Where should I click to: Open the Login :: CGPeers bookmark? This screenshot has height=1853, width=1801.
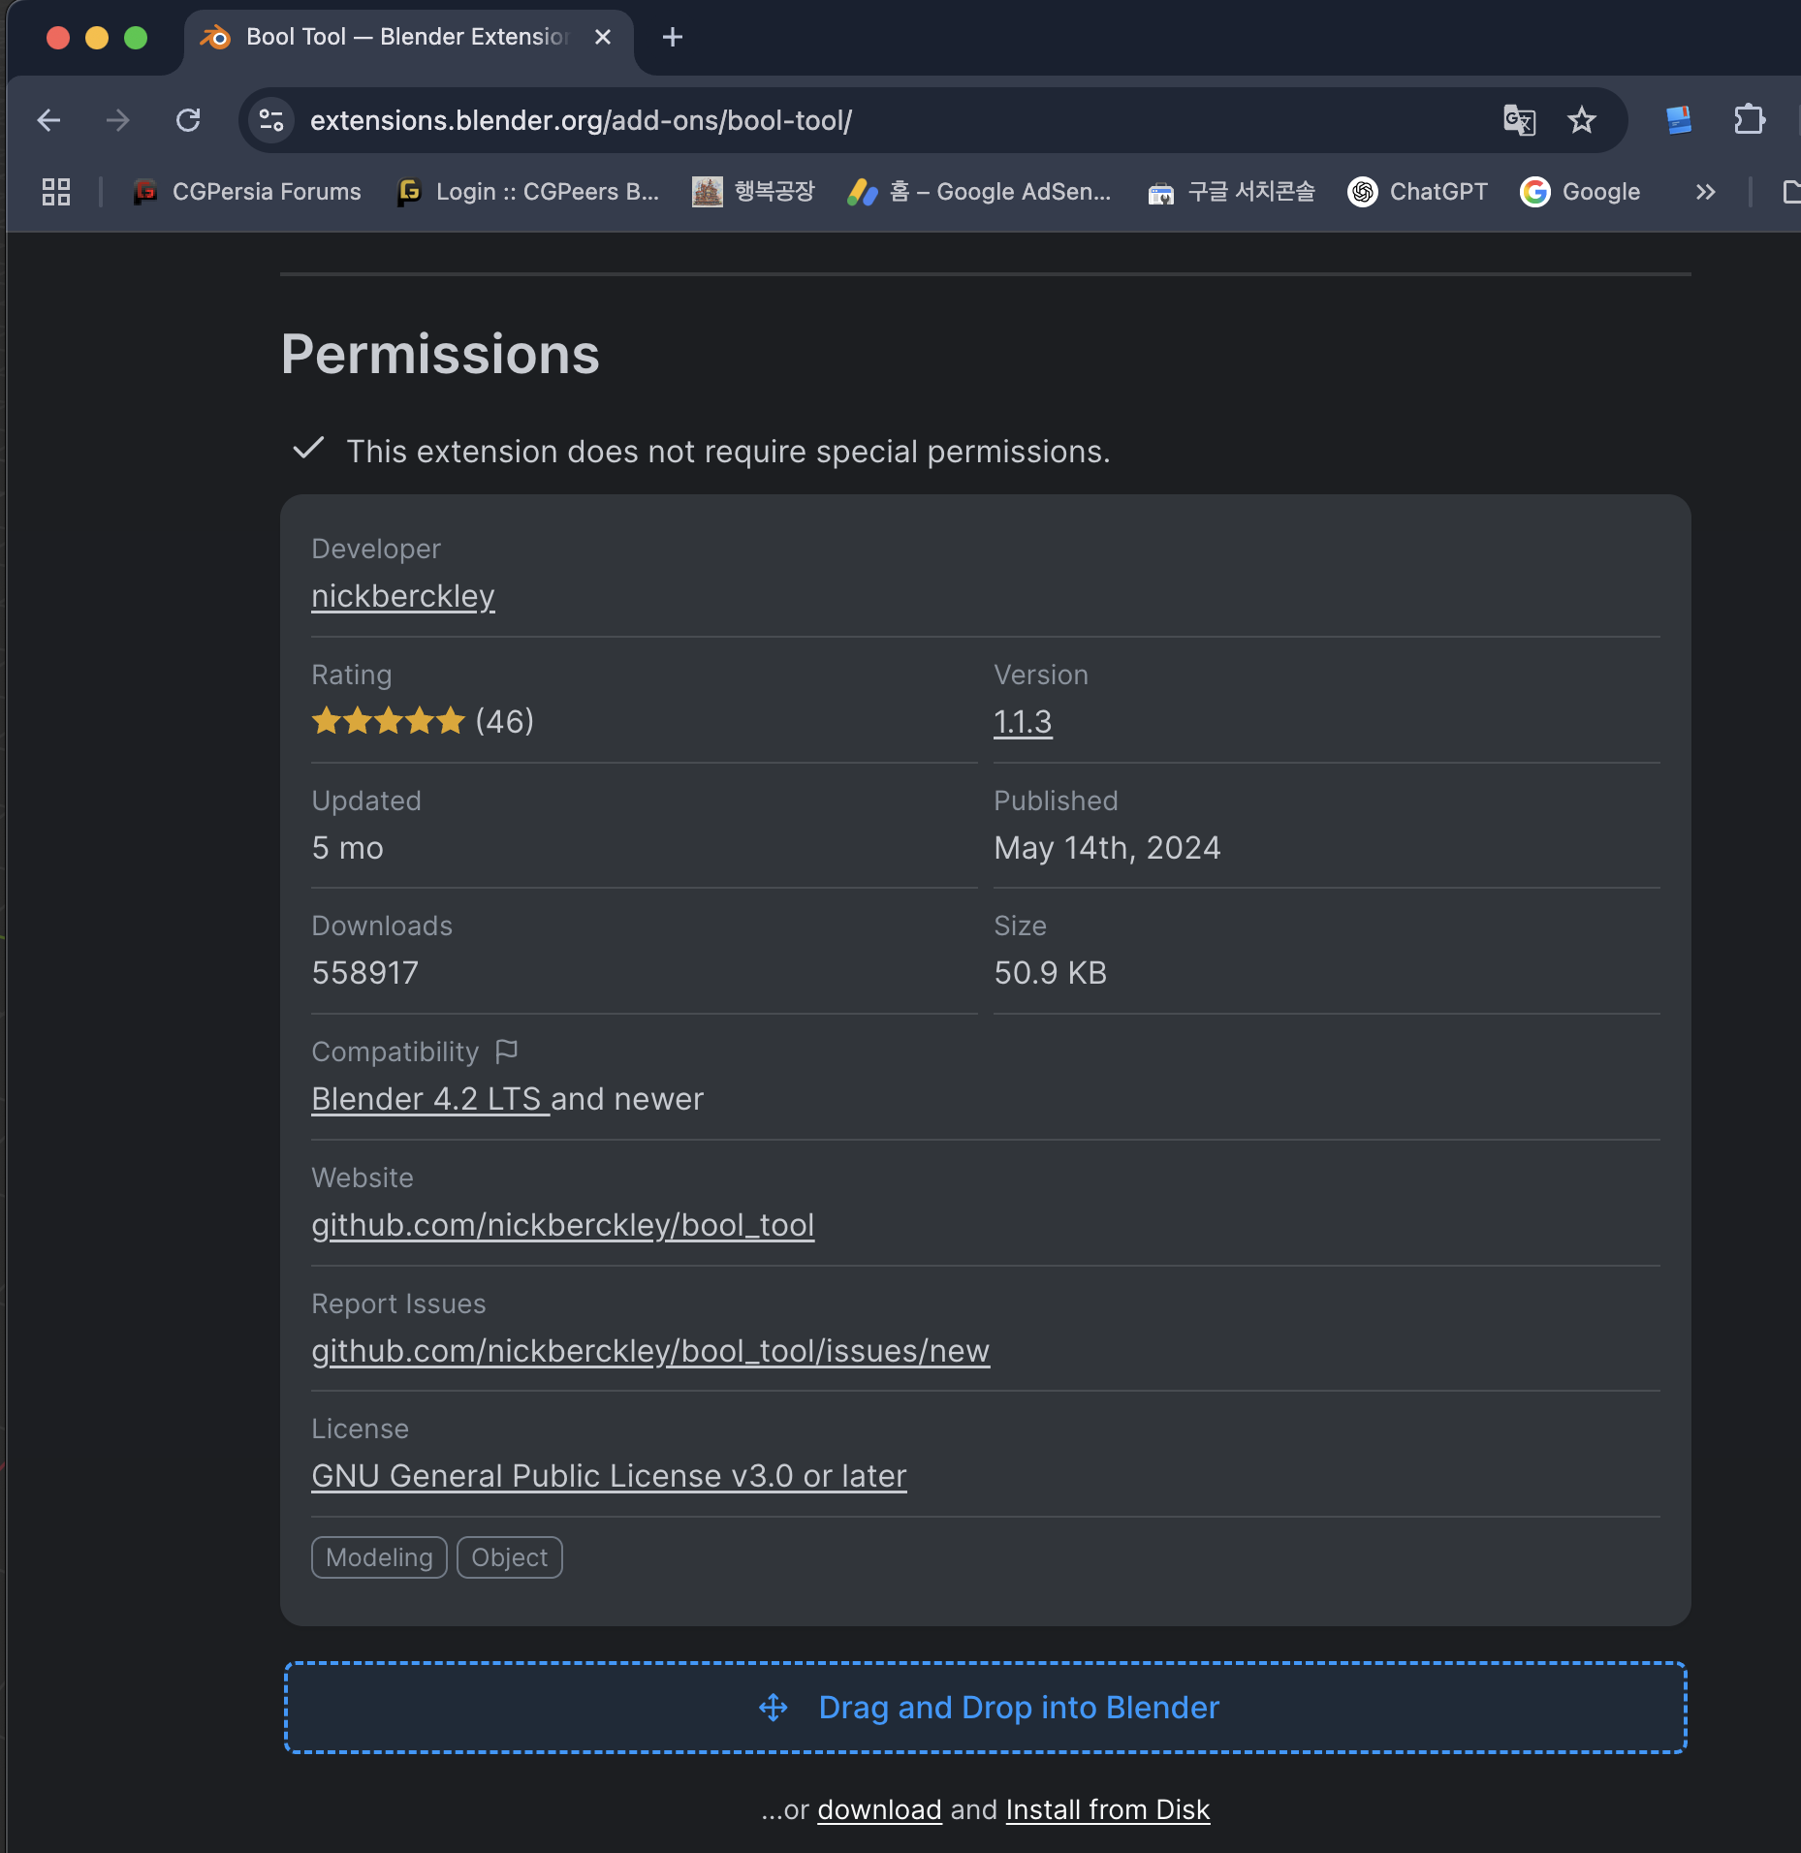pos(528,192)
